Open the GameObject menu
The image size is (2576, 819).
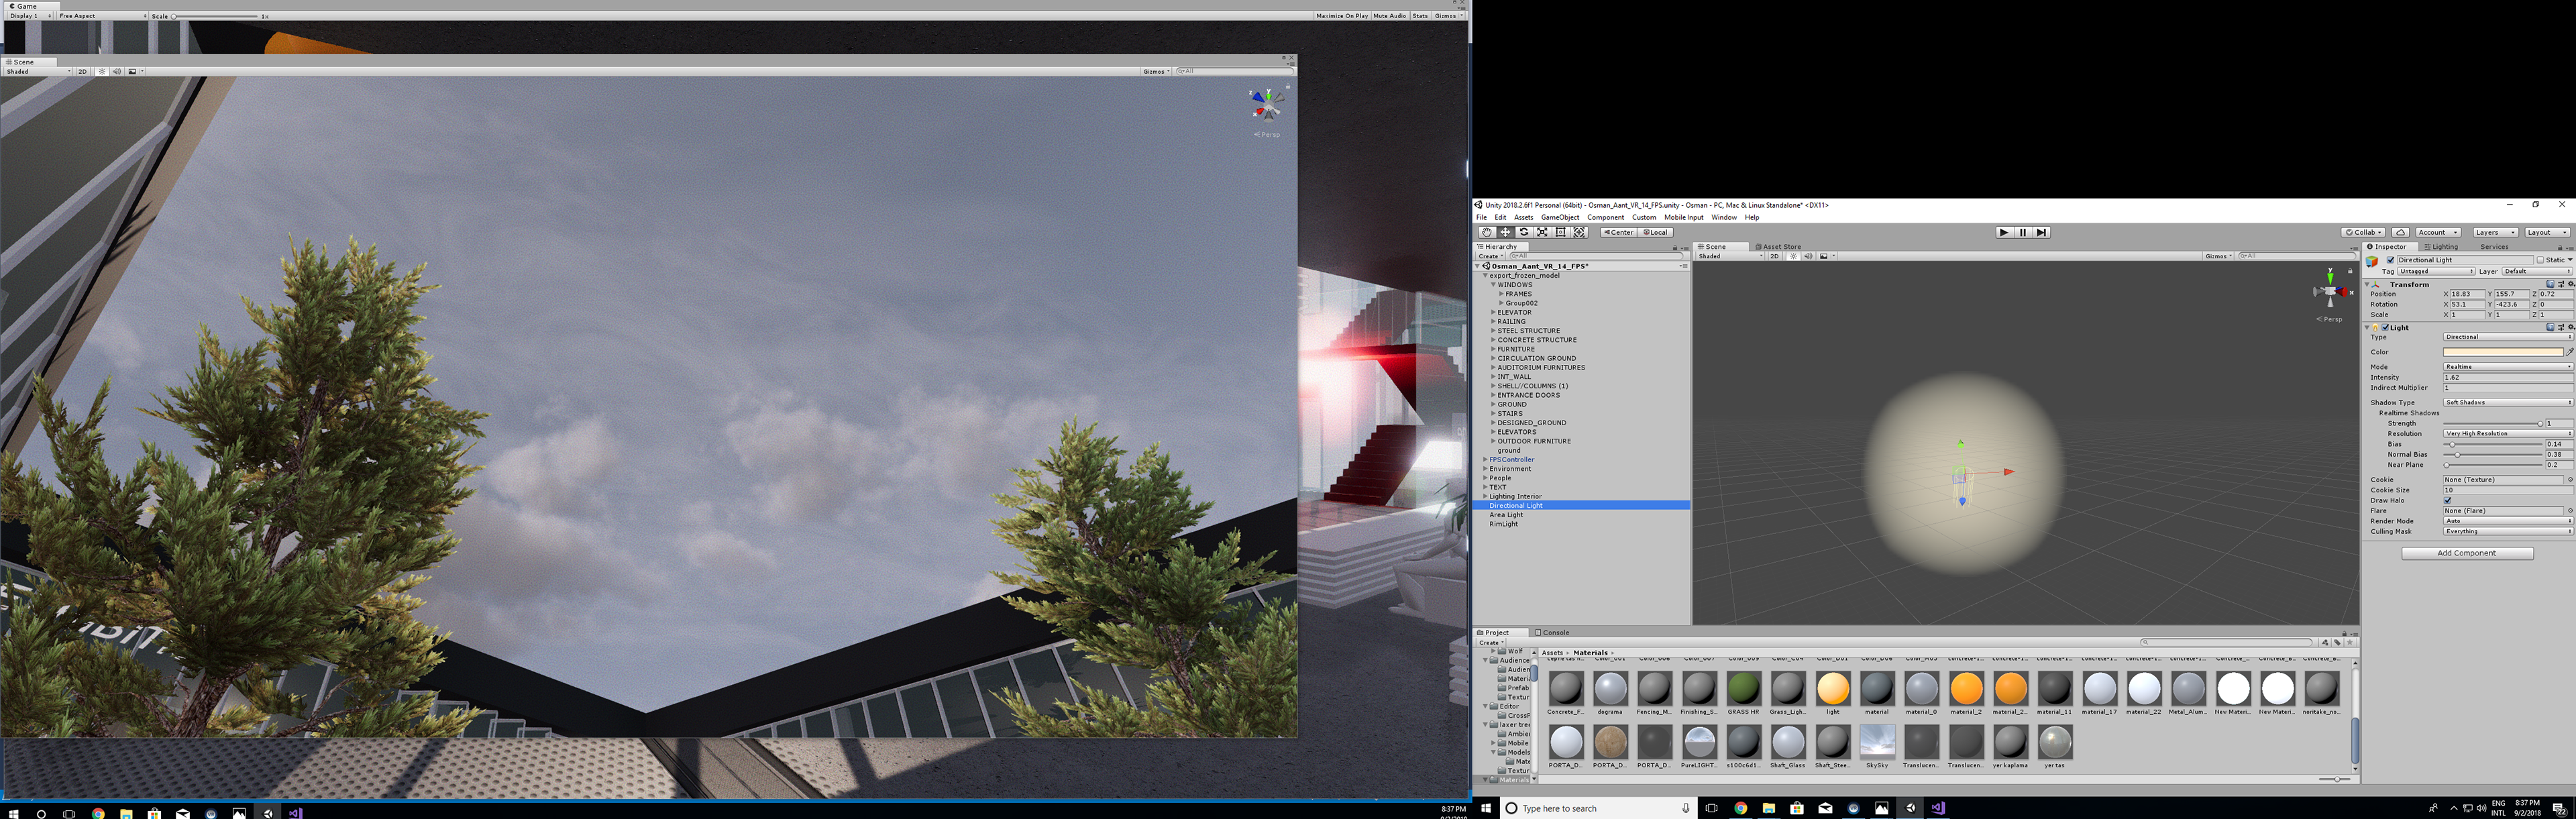pos(1560,217)
